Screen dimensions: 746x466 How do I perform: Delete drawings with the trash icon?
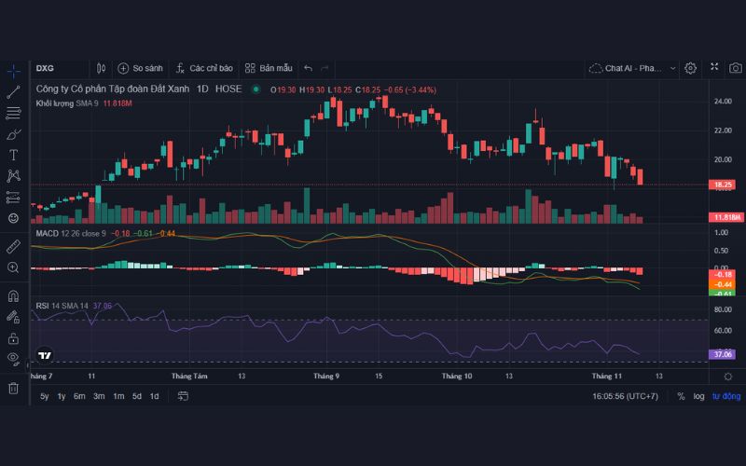(13, 388)
